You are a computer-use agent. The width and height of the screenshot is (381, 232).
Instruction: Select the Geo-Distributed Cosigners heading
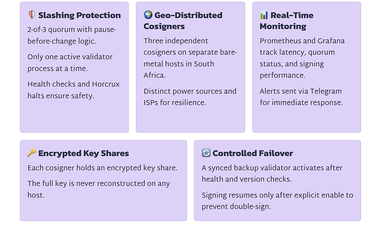(x=183, y=20)
